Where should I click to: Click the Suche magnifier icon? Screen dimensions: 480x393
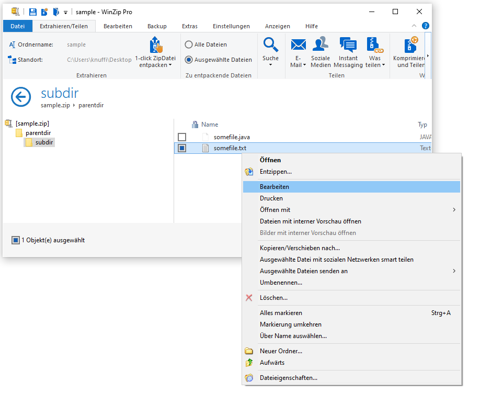coord(271,44)
